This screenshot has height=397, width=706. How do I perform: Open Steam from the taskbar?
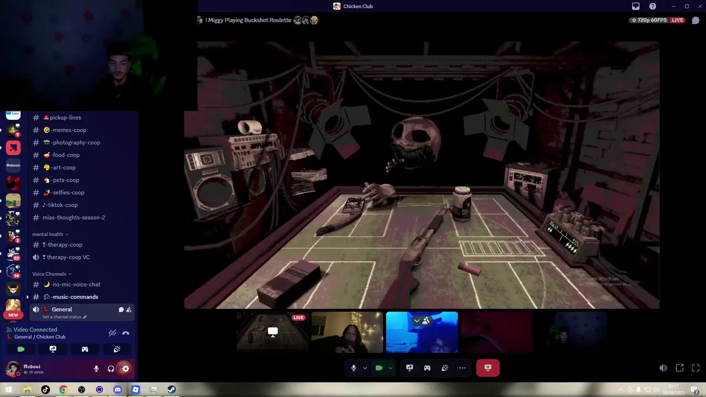click(172, 390)
